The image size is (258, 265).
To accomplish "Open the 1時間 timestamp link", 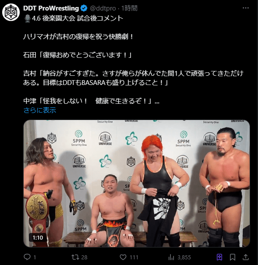I will pyautogui.click(x=129, y=8).
